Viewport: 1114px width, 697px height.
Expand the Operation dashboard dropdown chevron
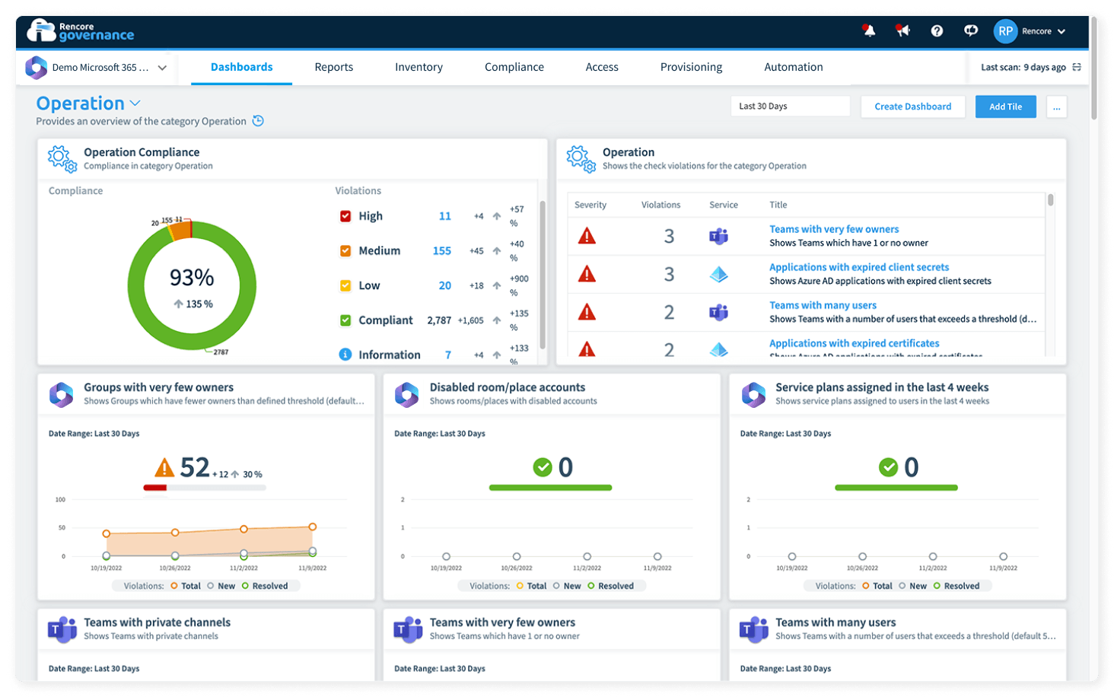[135, 103]
